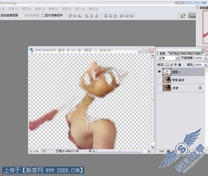Click the 不透明度 100% field
Screen dimensions: 208x176
[x=199, y=58]
